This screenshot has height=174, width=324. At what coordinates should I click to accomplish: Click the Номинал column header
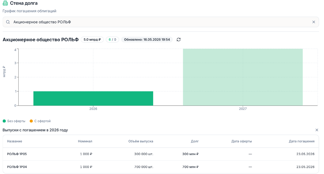(85, 141)
